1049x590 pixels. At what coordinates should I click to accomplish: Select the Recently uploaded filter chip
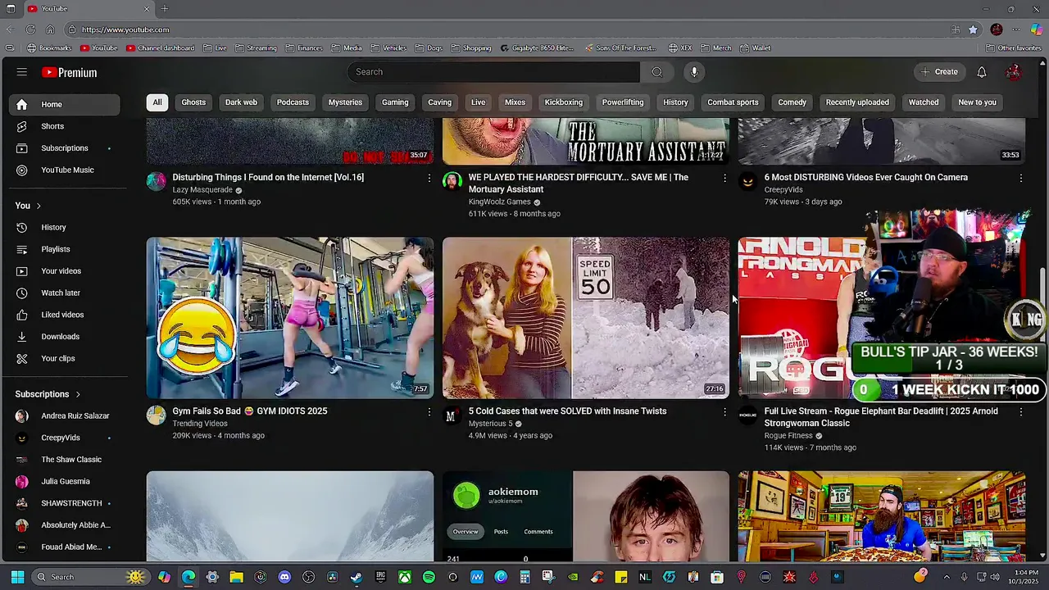(857, 102)
